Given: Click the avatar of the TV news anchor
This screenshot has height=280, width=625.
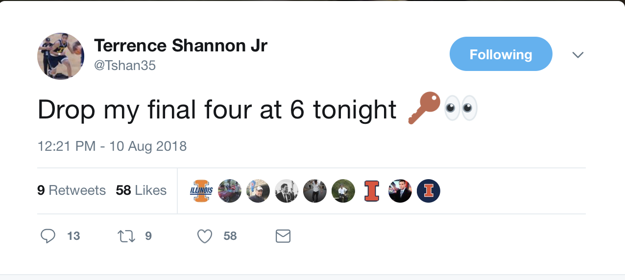Looking at the screenshot, I should (400, 191).
